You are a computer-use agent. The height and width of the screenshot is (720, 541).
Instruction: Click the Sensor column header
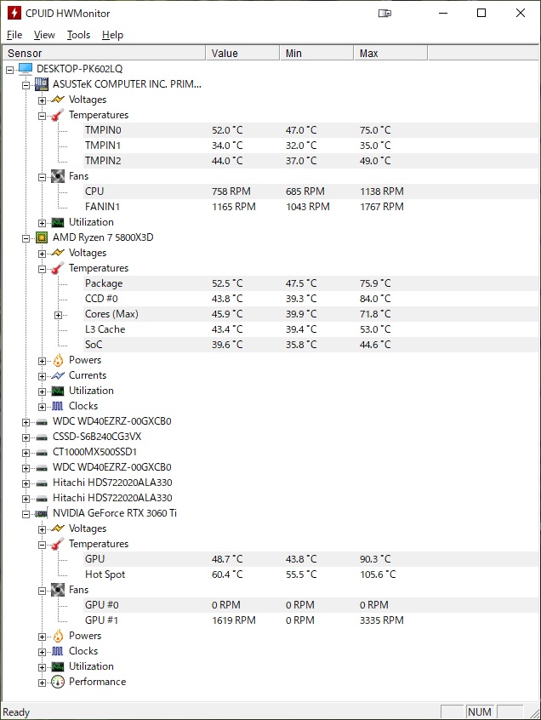coord(104,54)
